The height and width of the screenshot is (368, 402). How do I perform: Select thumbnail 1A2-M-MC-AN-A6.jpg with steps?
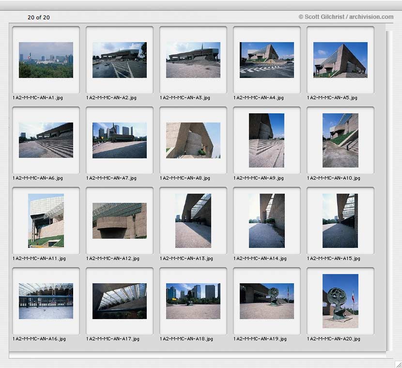(x=46, y=140)
